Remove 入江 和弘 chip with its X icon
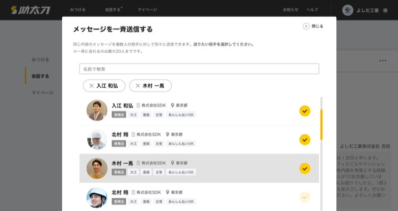Viewport: 398px width, 211px height. 92,86
